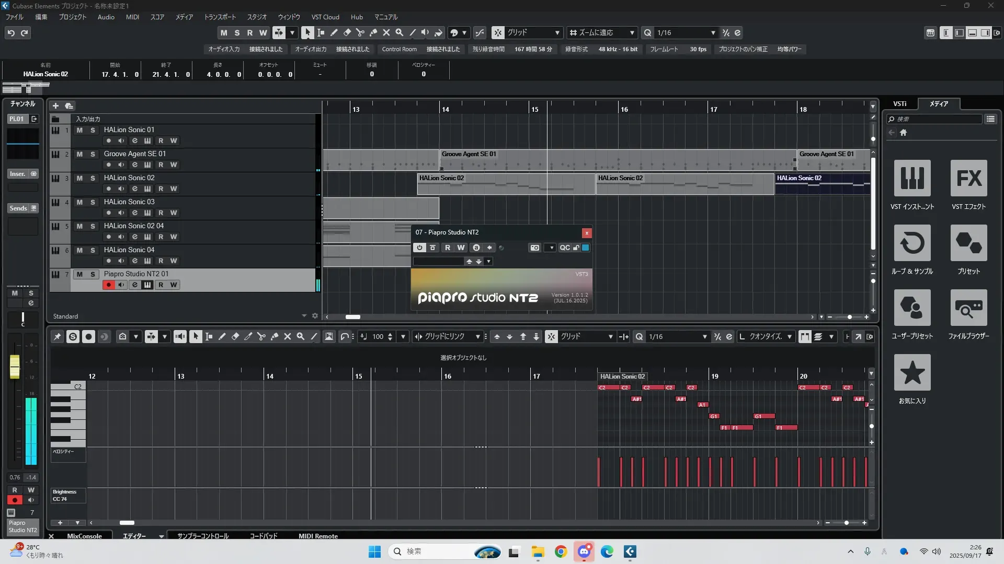The image size is (1004, 564).
Task: Open VST Instruments in Media panel
Action: [912, 178]
